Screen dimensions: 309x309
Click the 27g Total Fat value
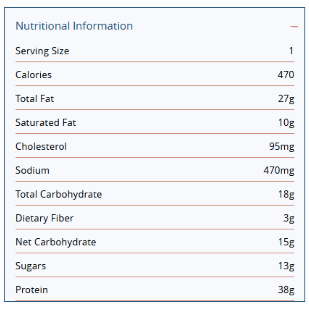tap(286, 99)
